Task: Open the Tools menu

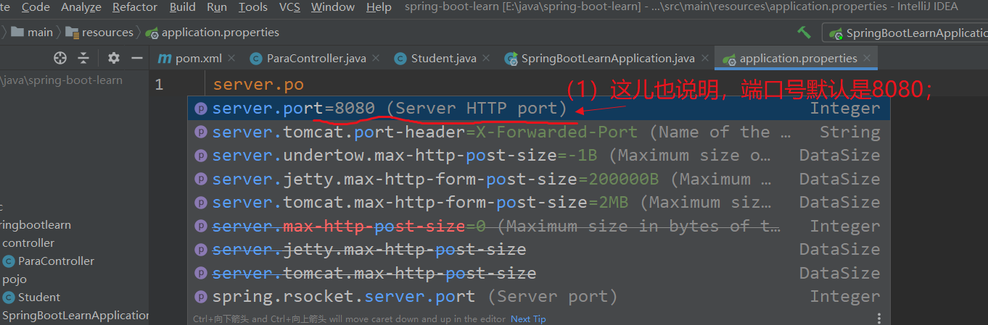Action: coord(253,7)
